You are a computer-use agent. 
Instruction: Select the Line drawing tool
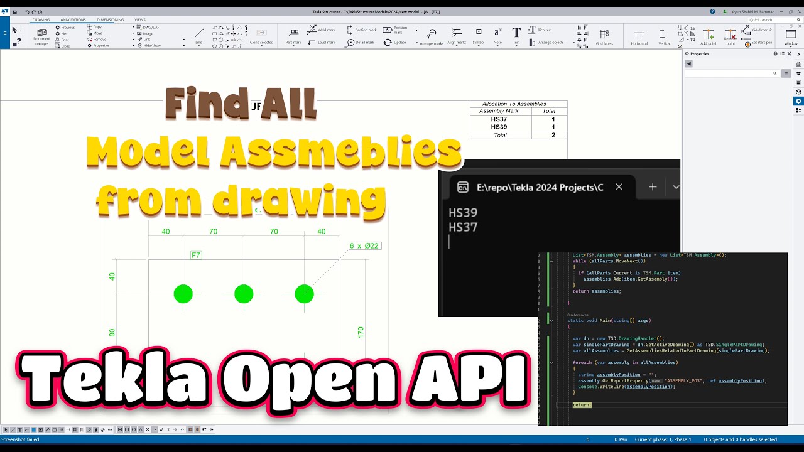(198, 36)
